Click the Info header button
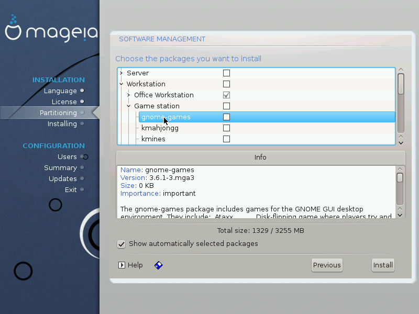 click(x=260, y=158)
